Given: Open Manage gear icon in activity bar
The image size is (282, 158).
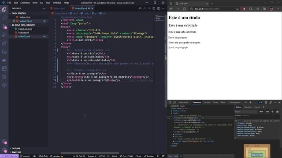Looking at the screenshot, I should click(4, 150).
